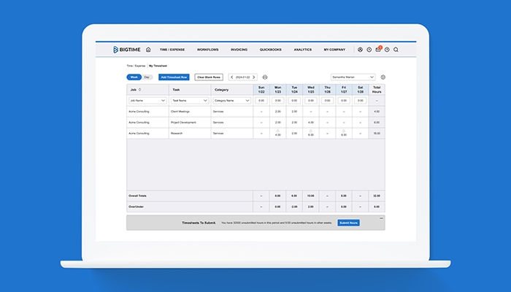Click the Client Meetings task cell

[190, 112]
